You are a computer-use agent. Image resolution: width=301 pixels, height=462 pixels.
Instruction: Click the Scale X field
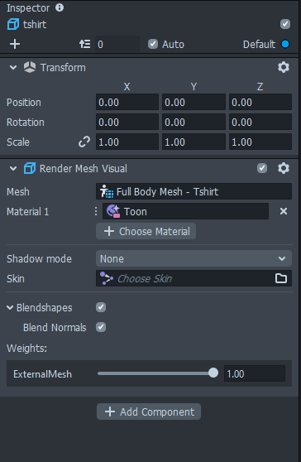point(127,142)
